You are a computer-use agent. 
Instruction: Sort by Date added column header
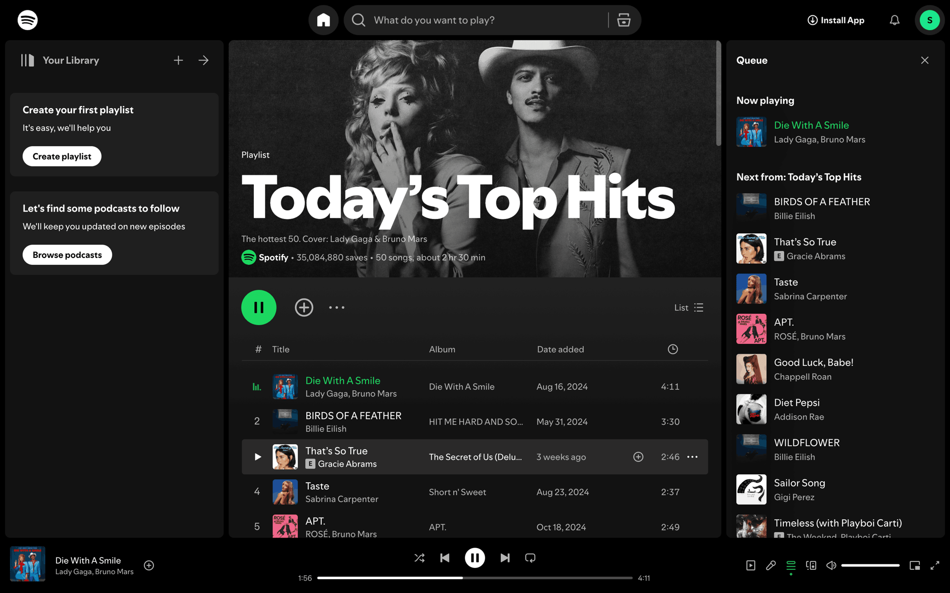click(x=561, y=349)
